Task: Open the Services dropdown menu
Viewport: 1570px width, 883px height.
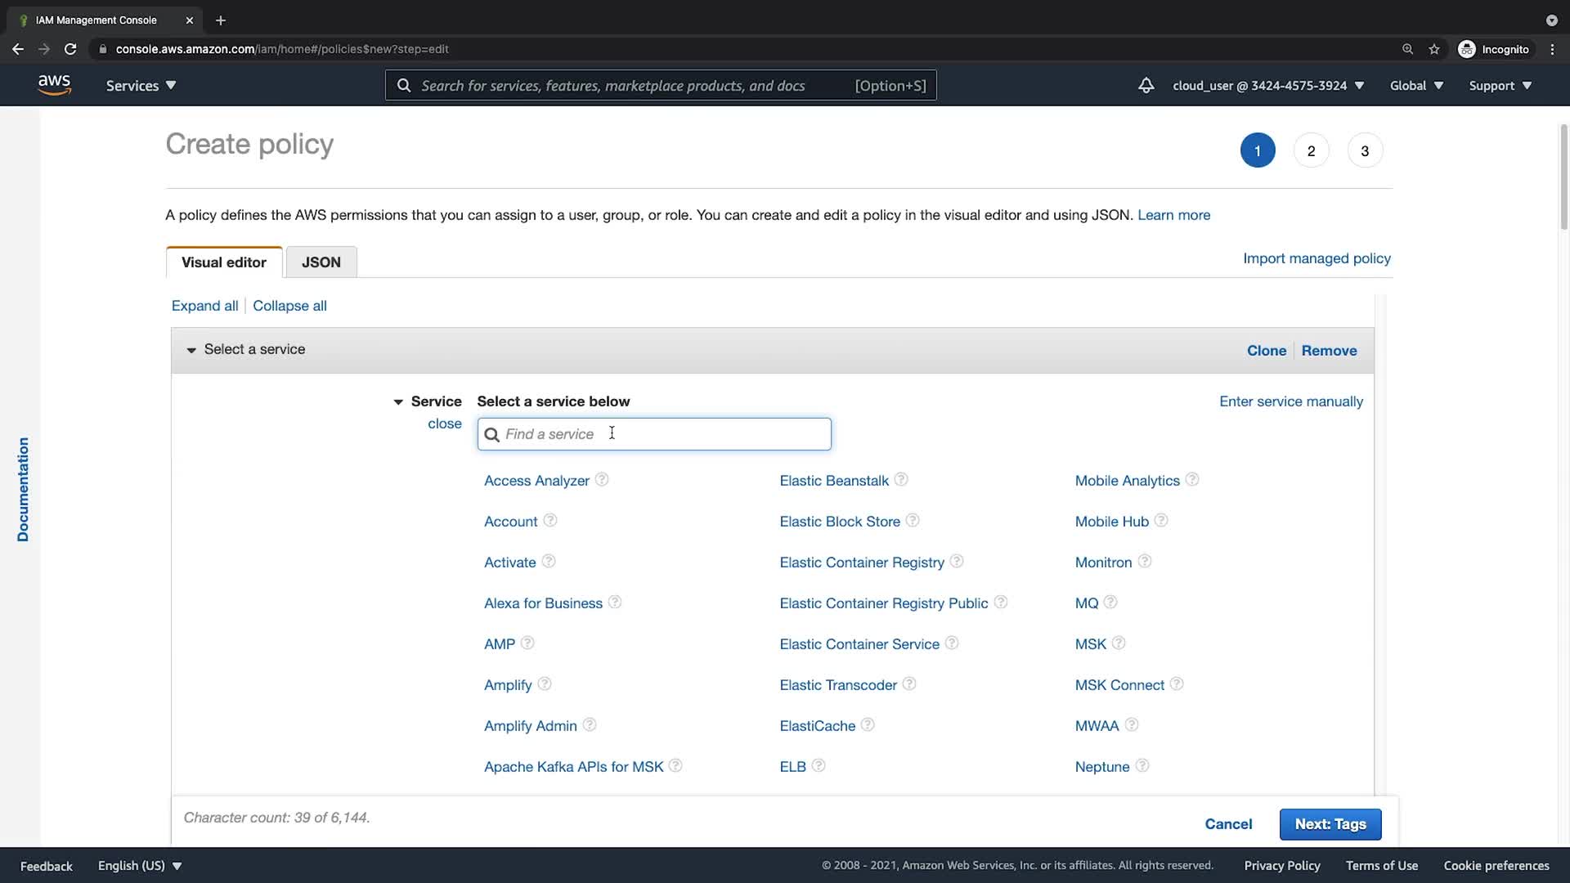Action: click(141, 85)
